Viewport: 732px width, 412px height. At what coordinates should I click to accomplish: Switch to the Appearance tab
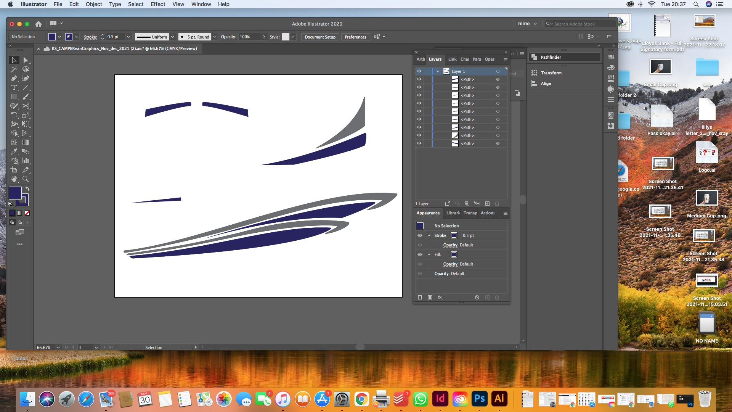click(428, 213)
